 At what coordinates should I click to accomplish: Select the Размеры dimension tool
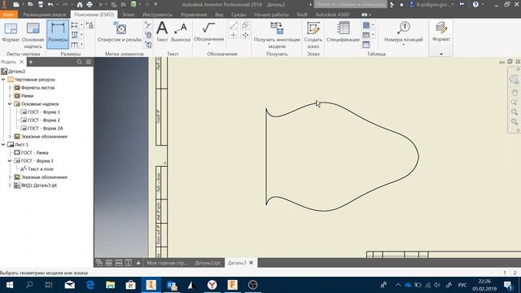[x=58, y=34]
